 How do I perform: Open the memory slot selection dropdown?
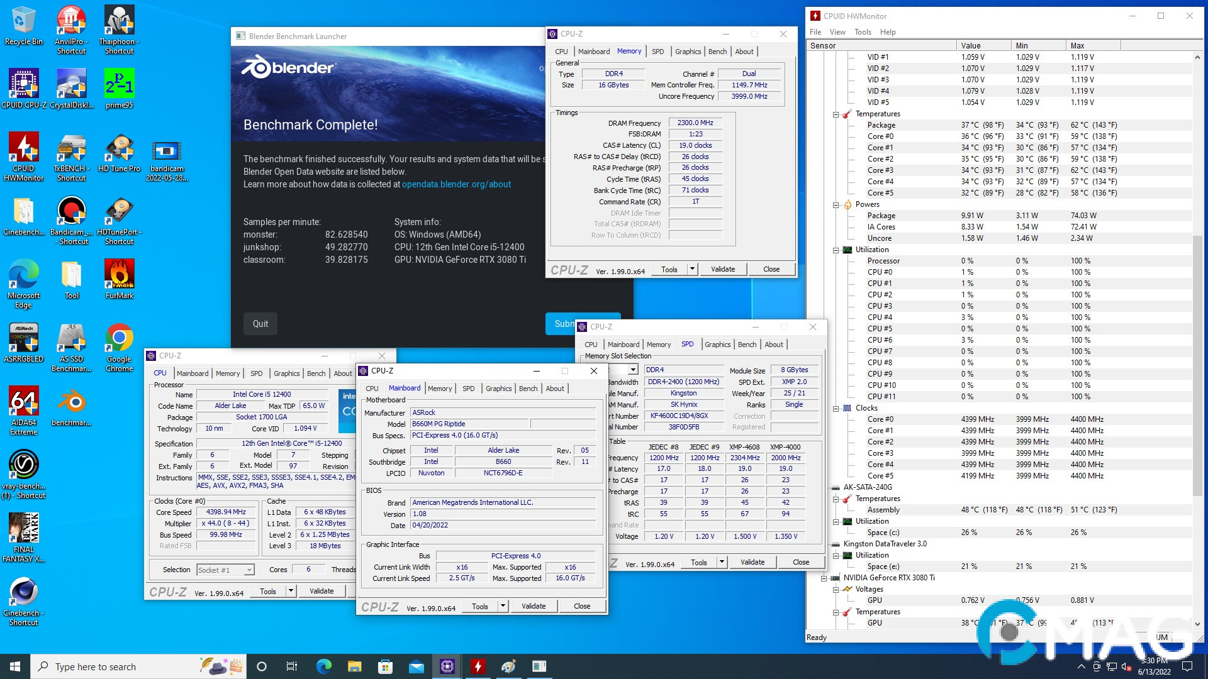[633, 370]
